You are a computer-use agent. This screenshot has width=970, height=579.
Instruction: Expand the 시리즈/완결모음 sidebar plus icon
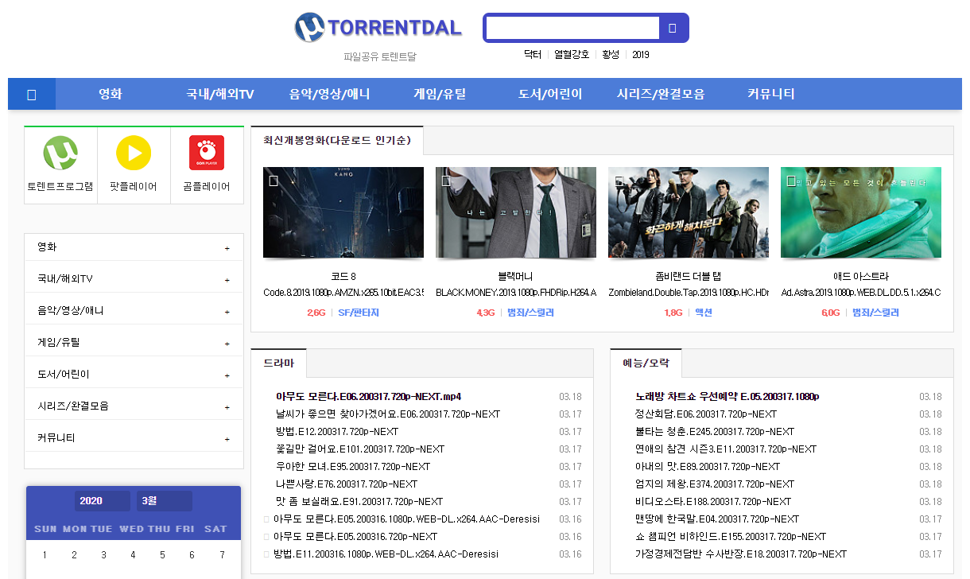click(227, 407)
